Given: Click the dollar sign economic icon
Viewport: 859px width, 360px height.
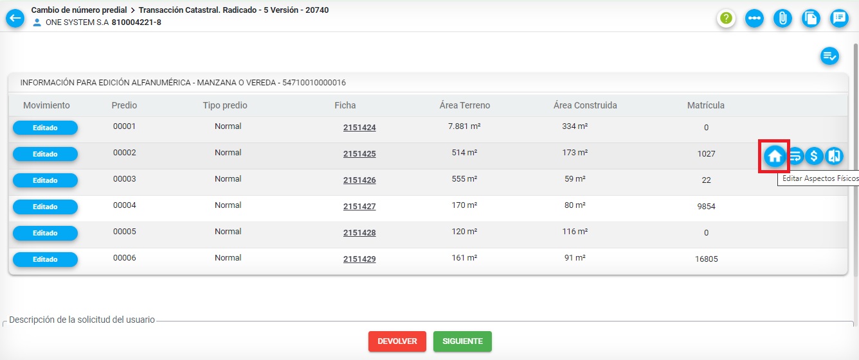Looking at the screenshot, I should 815,155.
